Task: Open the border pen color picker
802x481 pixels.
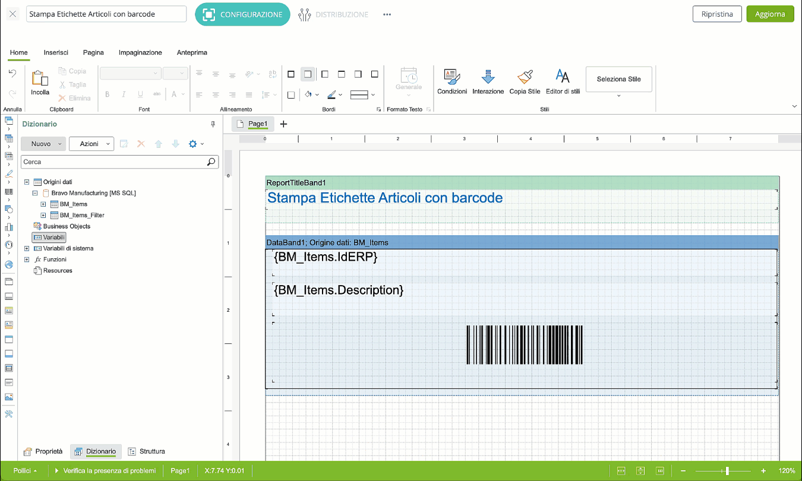Action: click(x=332, y=94)
